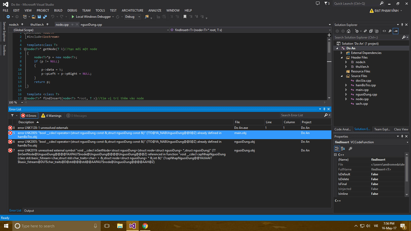
Task: Click the code editor vertical scrollbar thumb
Action: (x=329, y=47)
